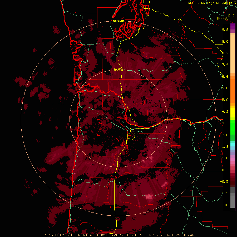Click the 1.0 value on the color scale

coord(225,158)
